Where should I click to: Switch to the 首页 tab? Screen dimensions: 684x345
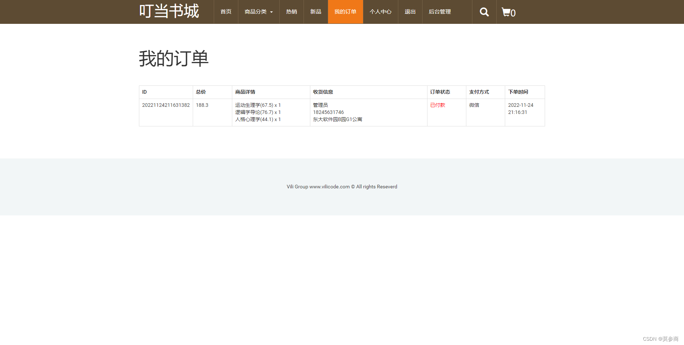pos(226,12)
